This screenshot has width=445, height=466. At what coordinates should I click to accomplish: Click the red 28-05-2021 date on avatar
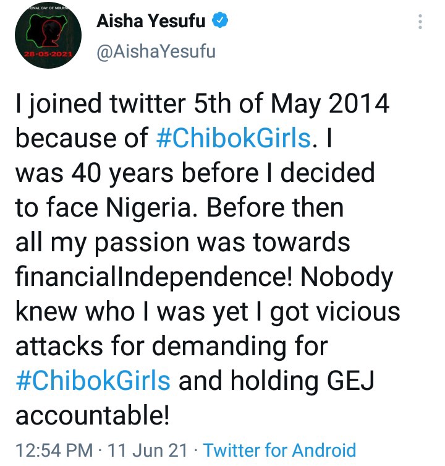48,54
